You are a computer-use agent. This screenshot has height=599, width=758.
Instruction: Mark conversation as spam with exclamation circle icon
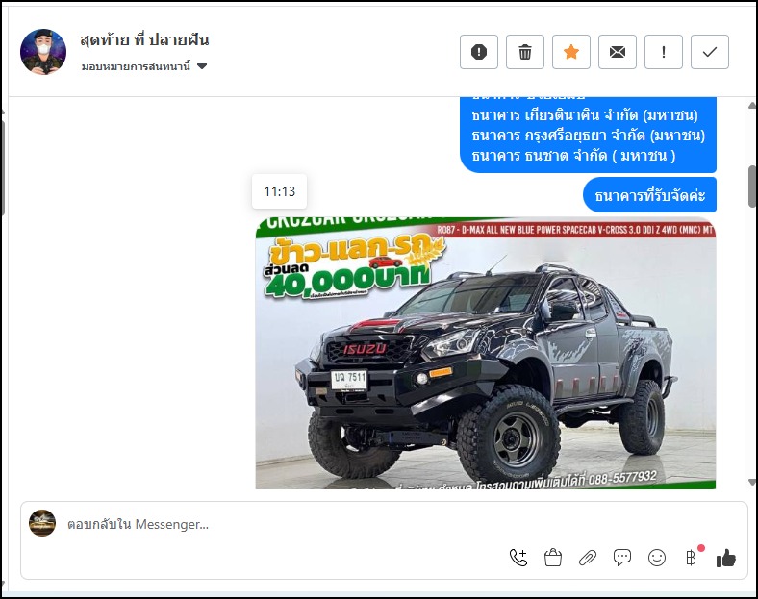tap(479, 52)
